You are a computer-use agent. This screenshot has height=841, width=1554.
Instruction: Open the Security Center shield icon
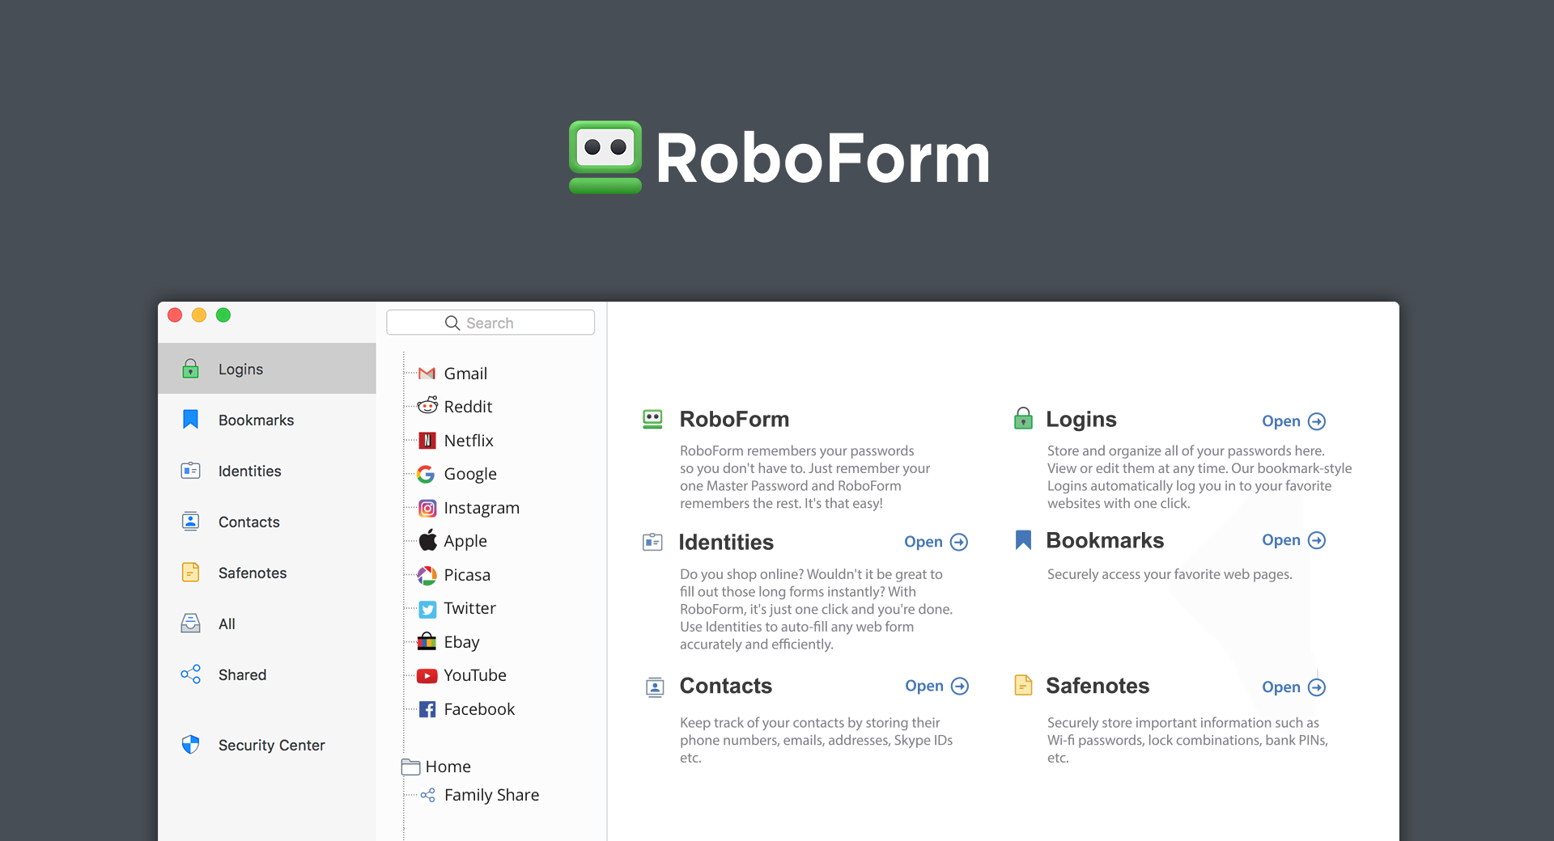pos(190,744)
